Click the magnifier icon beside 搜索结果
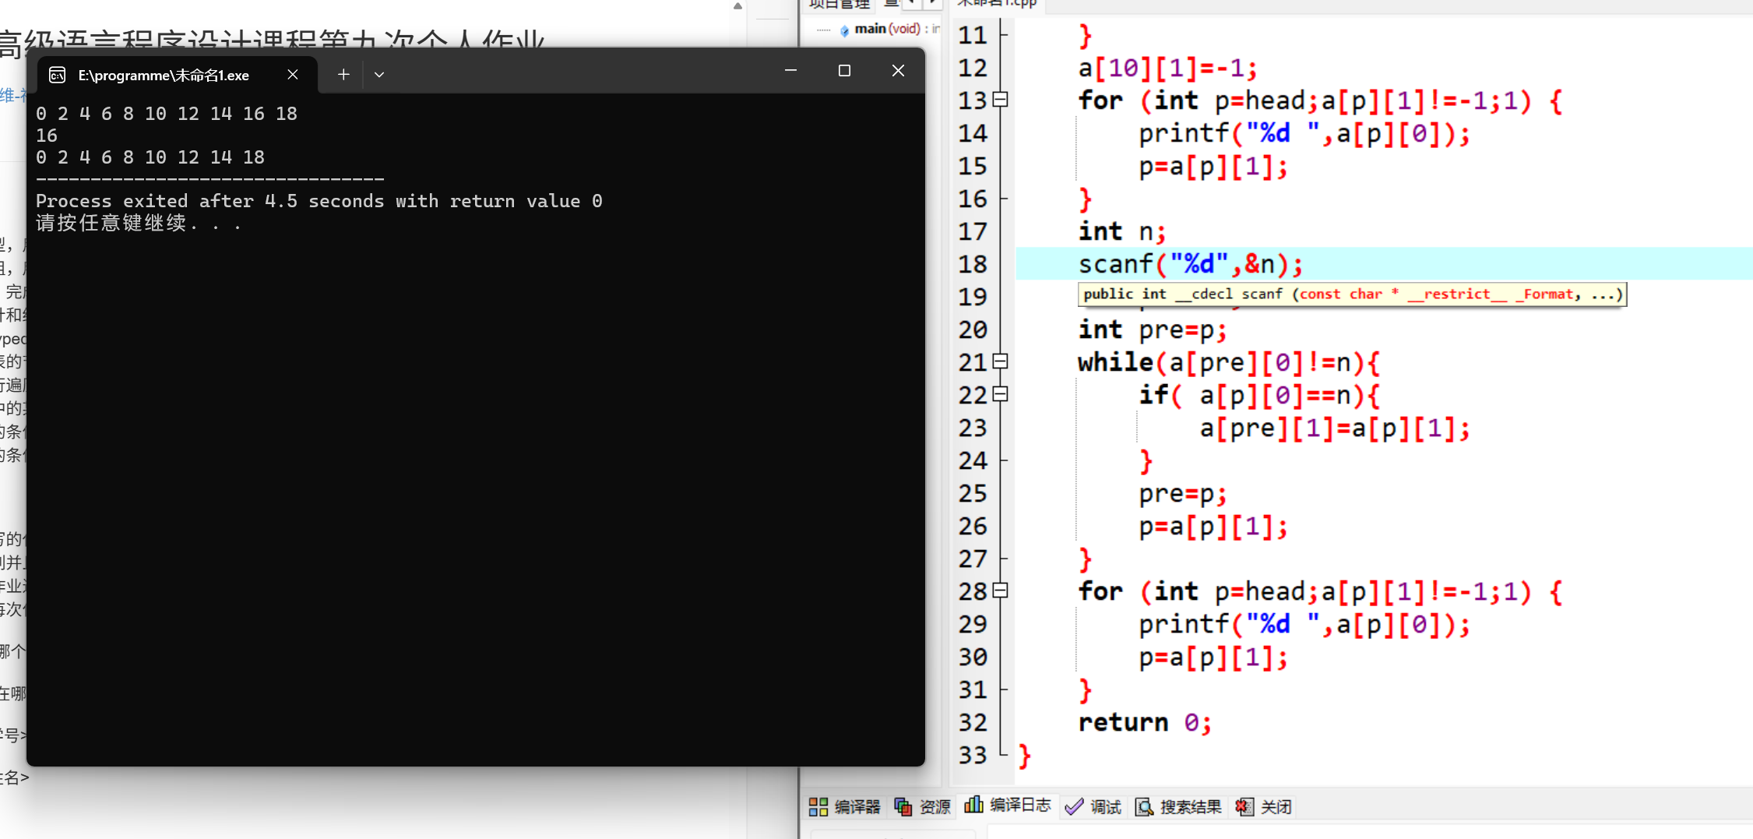 pyautogui.click(x=1144, y=807)
